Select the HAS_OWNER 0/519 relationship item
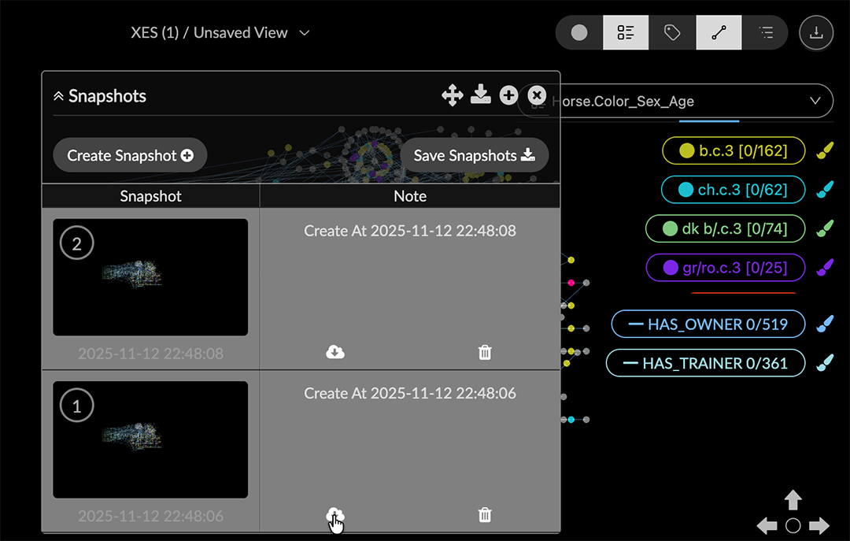The width and height of the screenshot is (850, 541). click(x=708, y=324)
